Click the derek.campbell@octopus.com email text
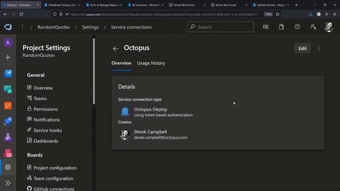Viewport: 340px width, 191px height. 160,137
